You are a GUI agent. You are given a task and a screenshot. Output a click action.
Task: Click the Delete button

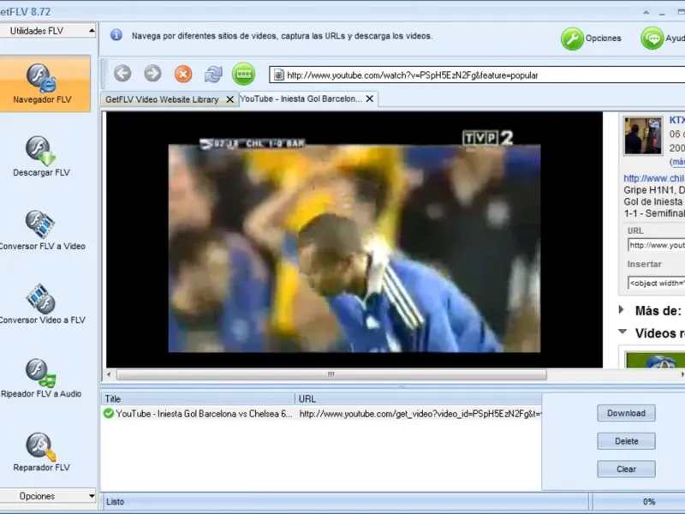[x=626, y=441]
